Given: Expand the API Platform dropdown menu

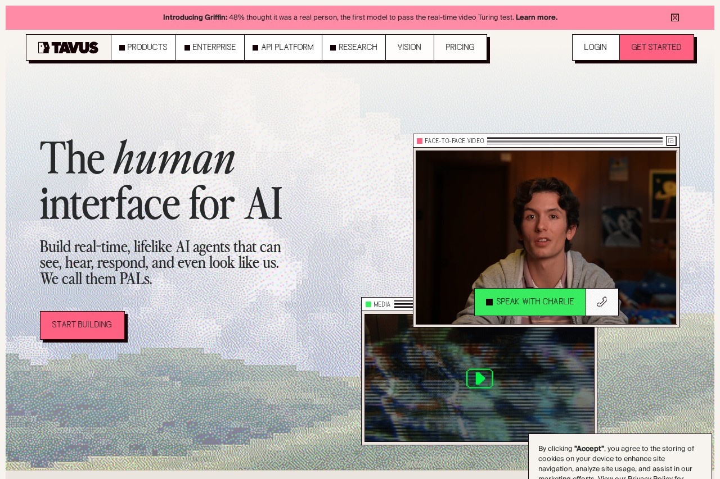Looking at the screenshot, I should tap(283, 47).
